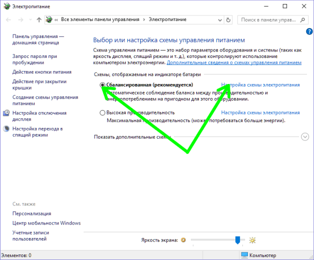Image resolution: width=314 pixels, height=260 pixels.
Task: Expand Показать дополнительные схемы chevron
Action: point(305,137)
